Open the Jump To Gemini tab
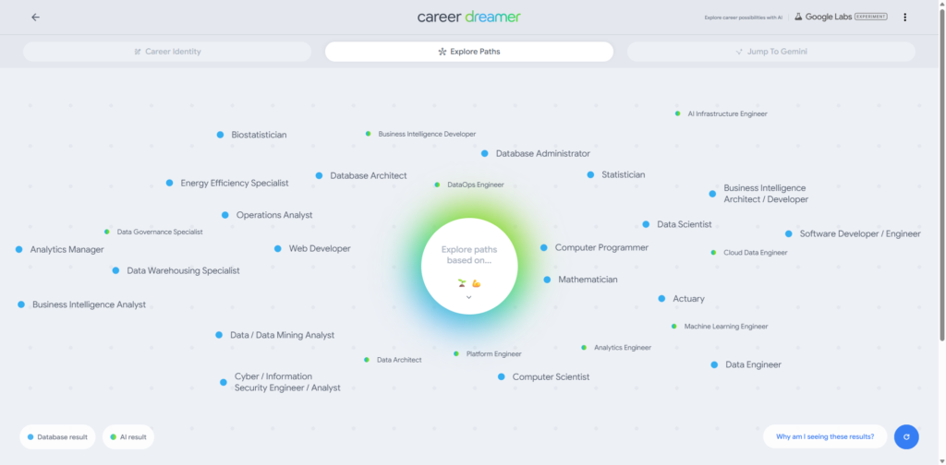The height and width of the screenshot is (465, 946). (771, 52)
